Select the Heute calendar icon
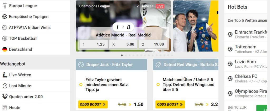 point(5,108)
